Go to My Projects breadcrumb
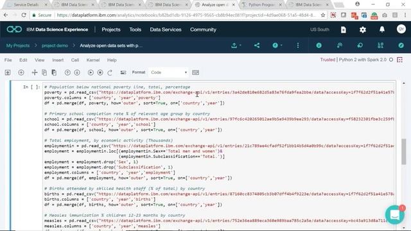The image size is (411, 231). tap(18, 46)
